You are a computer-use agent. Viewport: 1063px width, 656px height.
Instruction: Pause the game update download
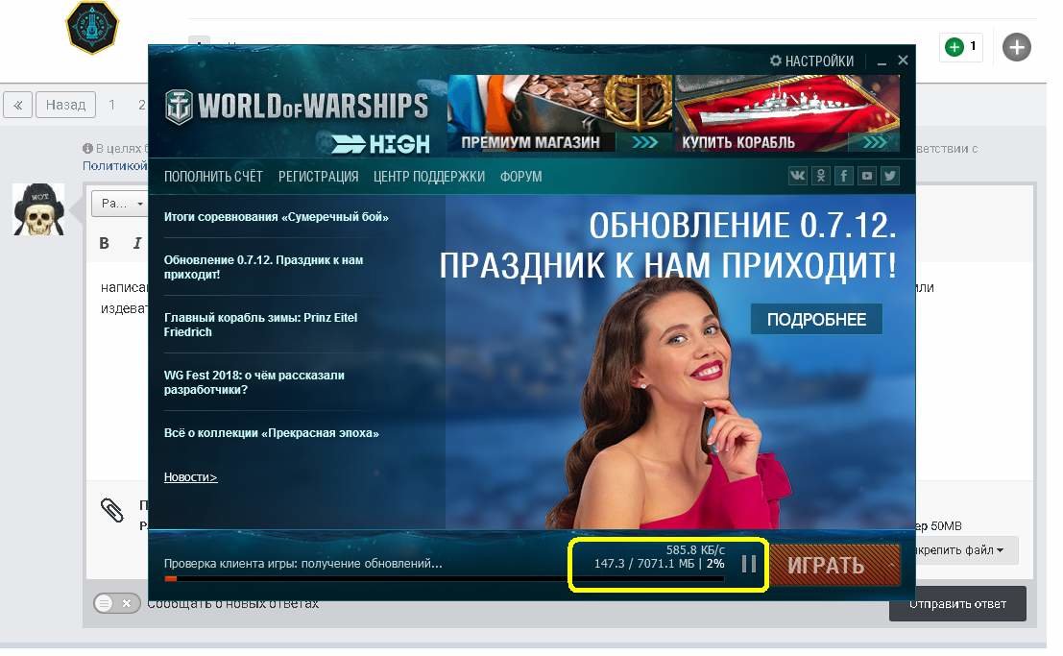point(749,564)
